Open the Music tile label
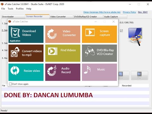 click(x=101, y=69)
